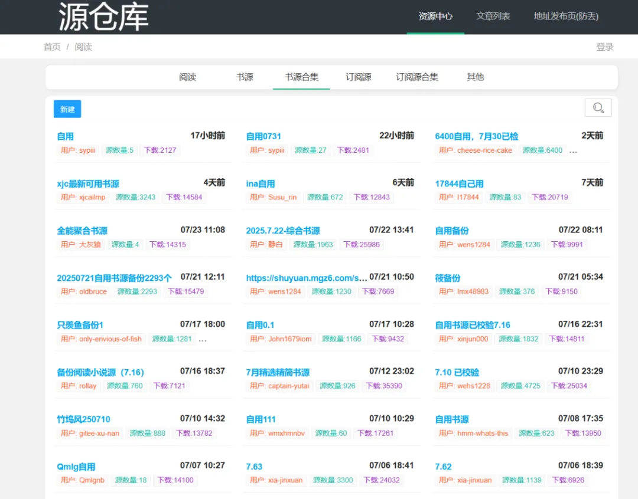The image size is (638, 499).
Task: Open the search icon on the resource list
Action: click(x=598, y=107)
